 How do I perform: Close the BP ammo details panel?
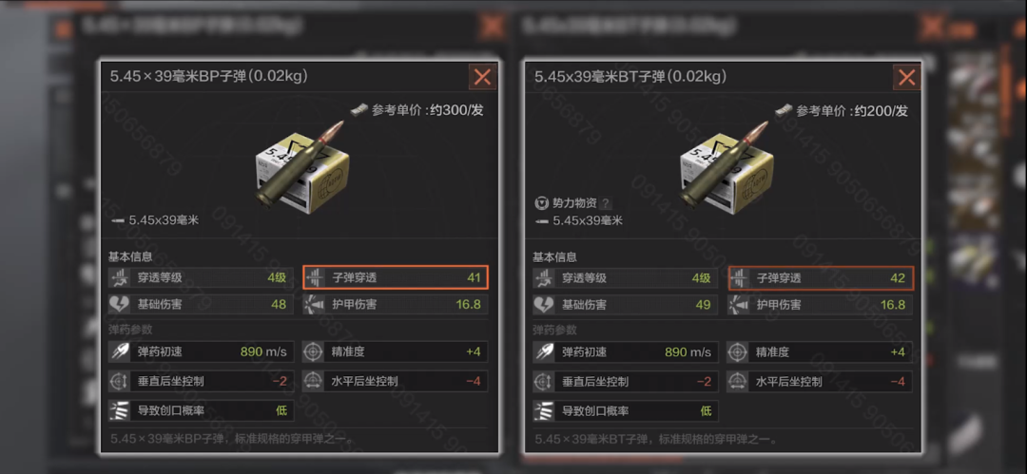tap(483, 77)
